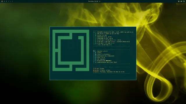Click the disk icon beside the iso9660 line
Viewport: 186px width, 104px height.
(96, 42)
